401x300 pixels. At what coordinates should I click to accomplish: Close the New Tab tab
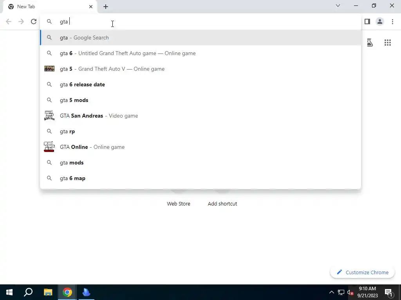(91, 7)
